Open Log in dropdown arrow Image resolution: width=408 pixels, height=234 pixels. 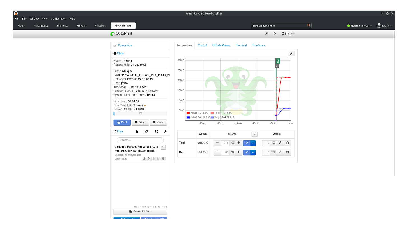pyautogui.click(x=391, y=25)
